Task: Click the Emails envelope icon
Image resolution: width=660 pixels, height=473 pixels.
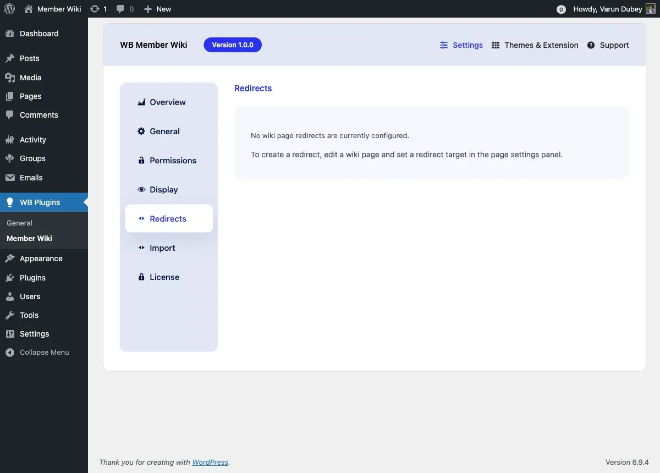Action: [x=10, y=178]
